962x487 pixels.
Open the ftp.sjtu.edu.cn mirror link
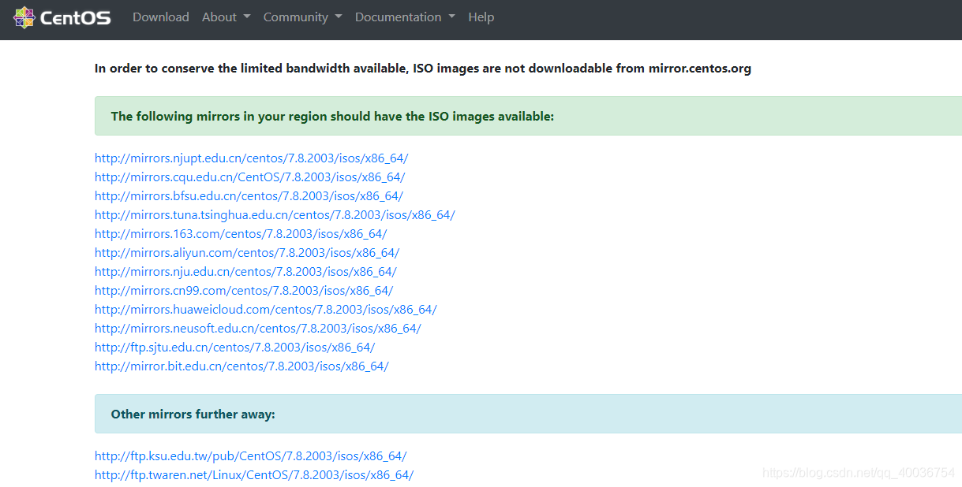(234, 348)
